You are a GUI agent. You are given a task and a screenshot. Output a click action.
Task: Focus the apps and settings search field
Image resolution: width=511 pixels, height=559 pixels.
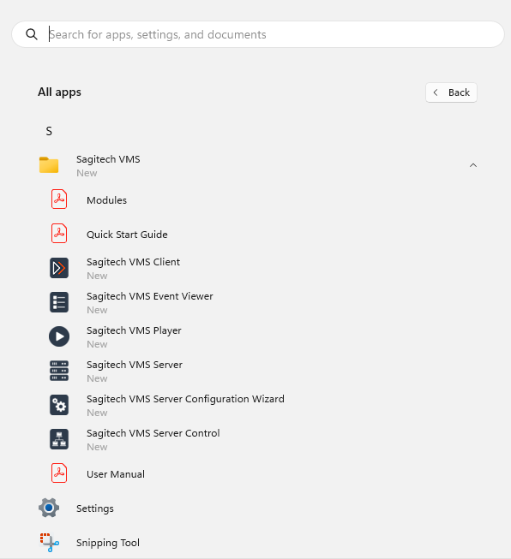pyautogui.click(x=258, y=34)
